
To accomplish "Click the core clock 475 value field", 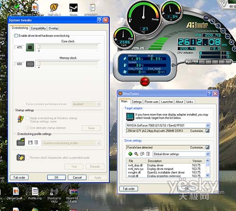I will click(x=19, y=47).
